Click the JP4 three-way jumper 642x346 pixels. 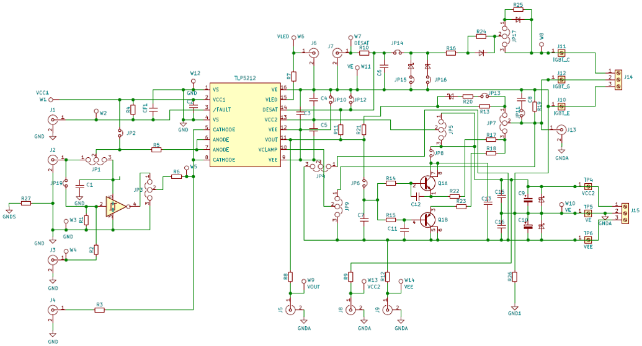320,165
